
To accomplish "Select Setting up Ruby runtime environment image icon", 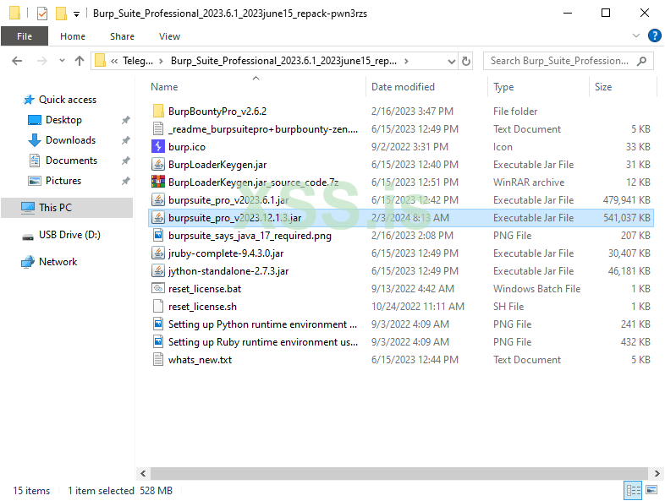I will (157, 342).
